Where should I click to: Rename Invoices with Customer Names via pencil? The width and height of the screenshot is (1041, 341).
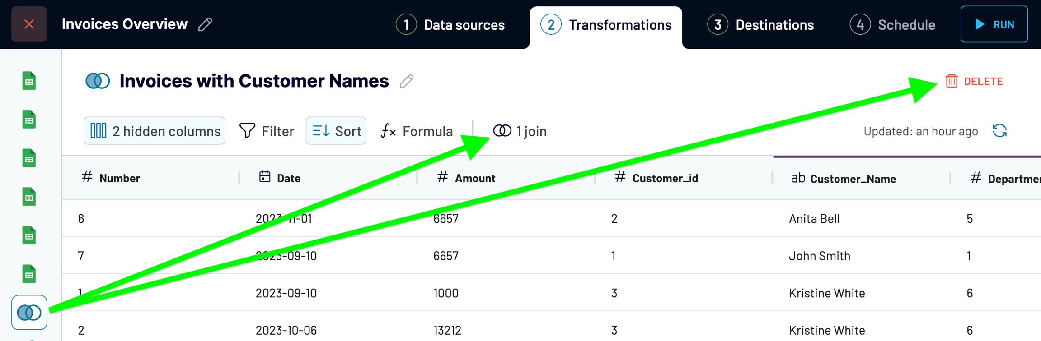click(x=407, y=81)
